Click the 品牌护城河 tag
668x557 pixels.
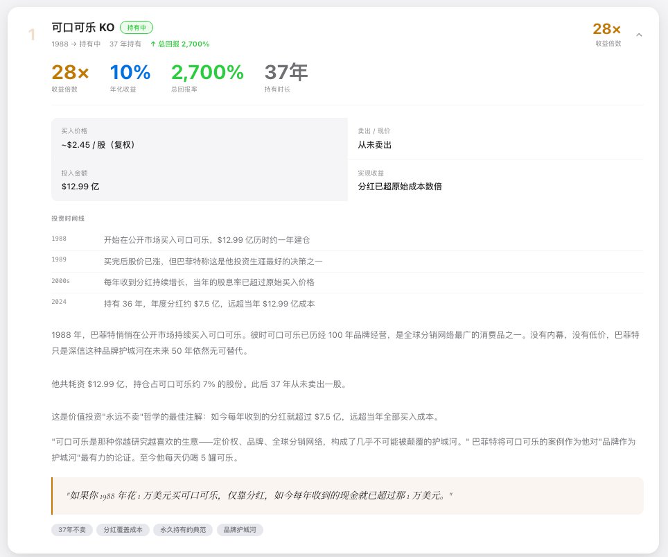[240, 530]
